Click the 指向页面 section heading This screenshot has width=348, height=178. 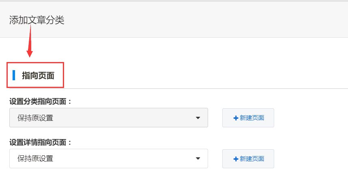[38, 75]
